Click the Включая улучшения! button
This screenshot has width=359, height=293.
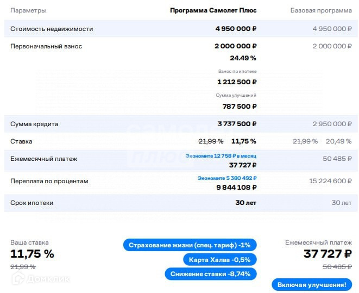click(311, 285)
